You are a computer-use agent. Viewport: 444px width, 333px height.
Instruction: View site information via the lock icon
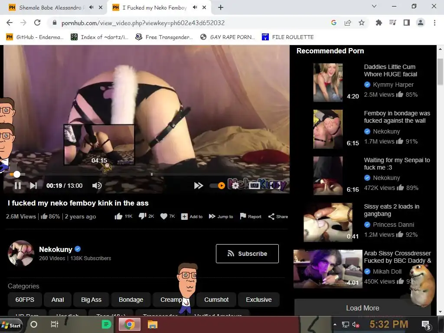[55, 23]
